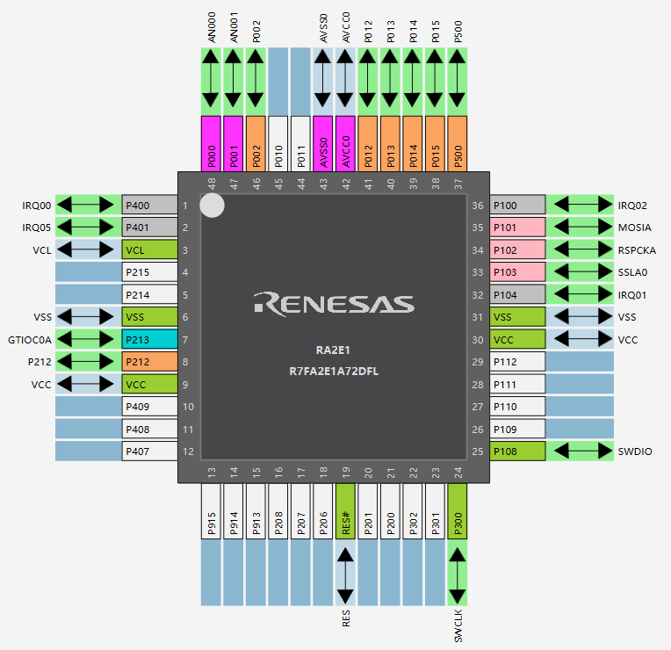This screenshot has width=671, height=650.
Task: Select pin P101 on right side
Action: point(517,227)
